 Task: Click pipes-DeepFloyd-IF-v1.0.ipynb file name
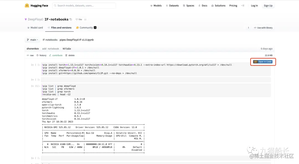coord(76,40)
